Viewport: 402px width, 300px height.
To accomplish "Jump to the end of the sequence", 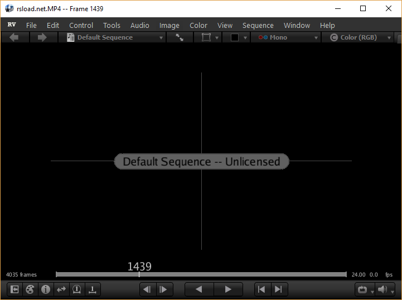I will pyautogui.click(x=279, y=289).
